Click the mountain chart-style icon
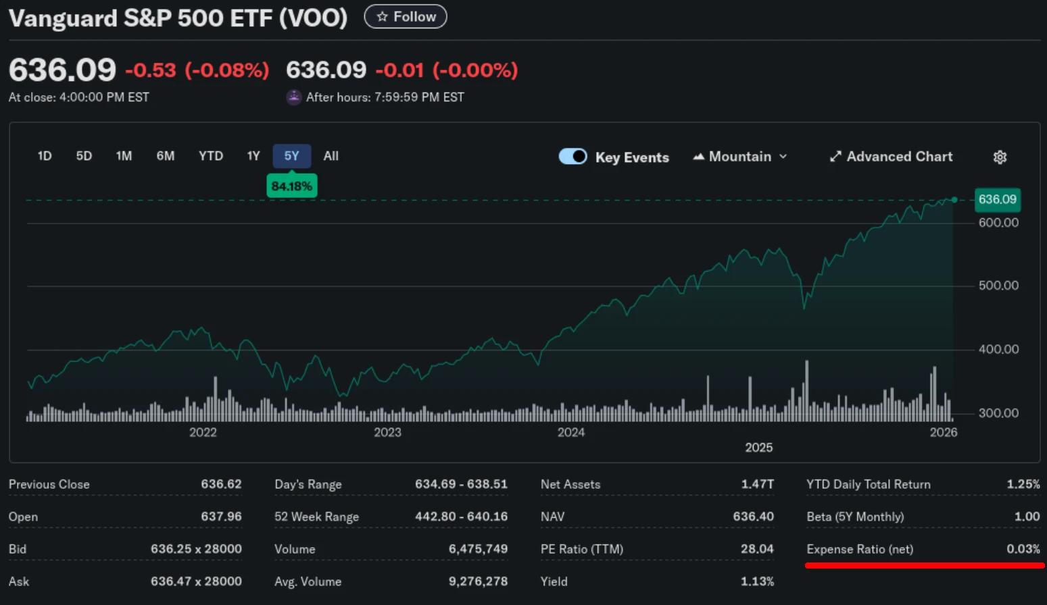Viewport: 1047px width, 605px height. (698, 157)
